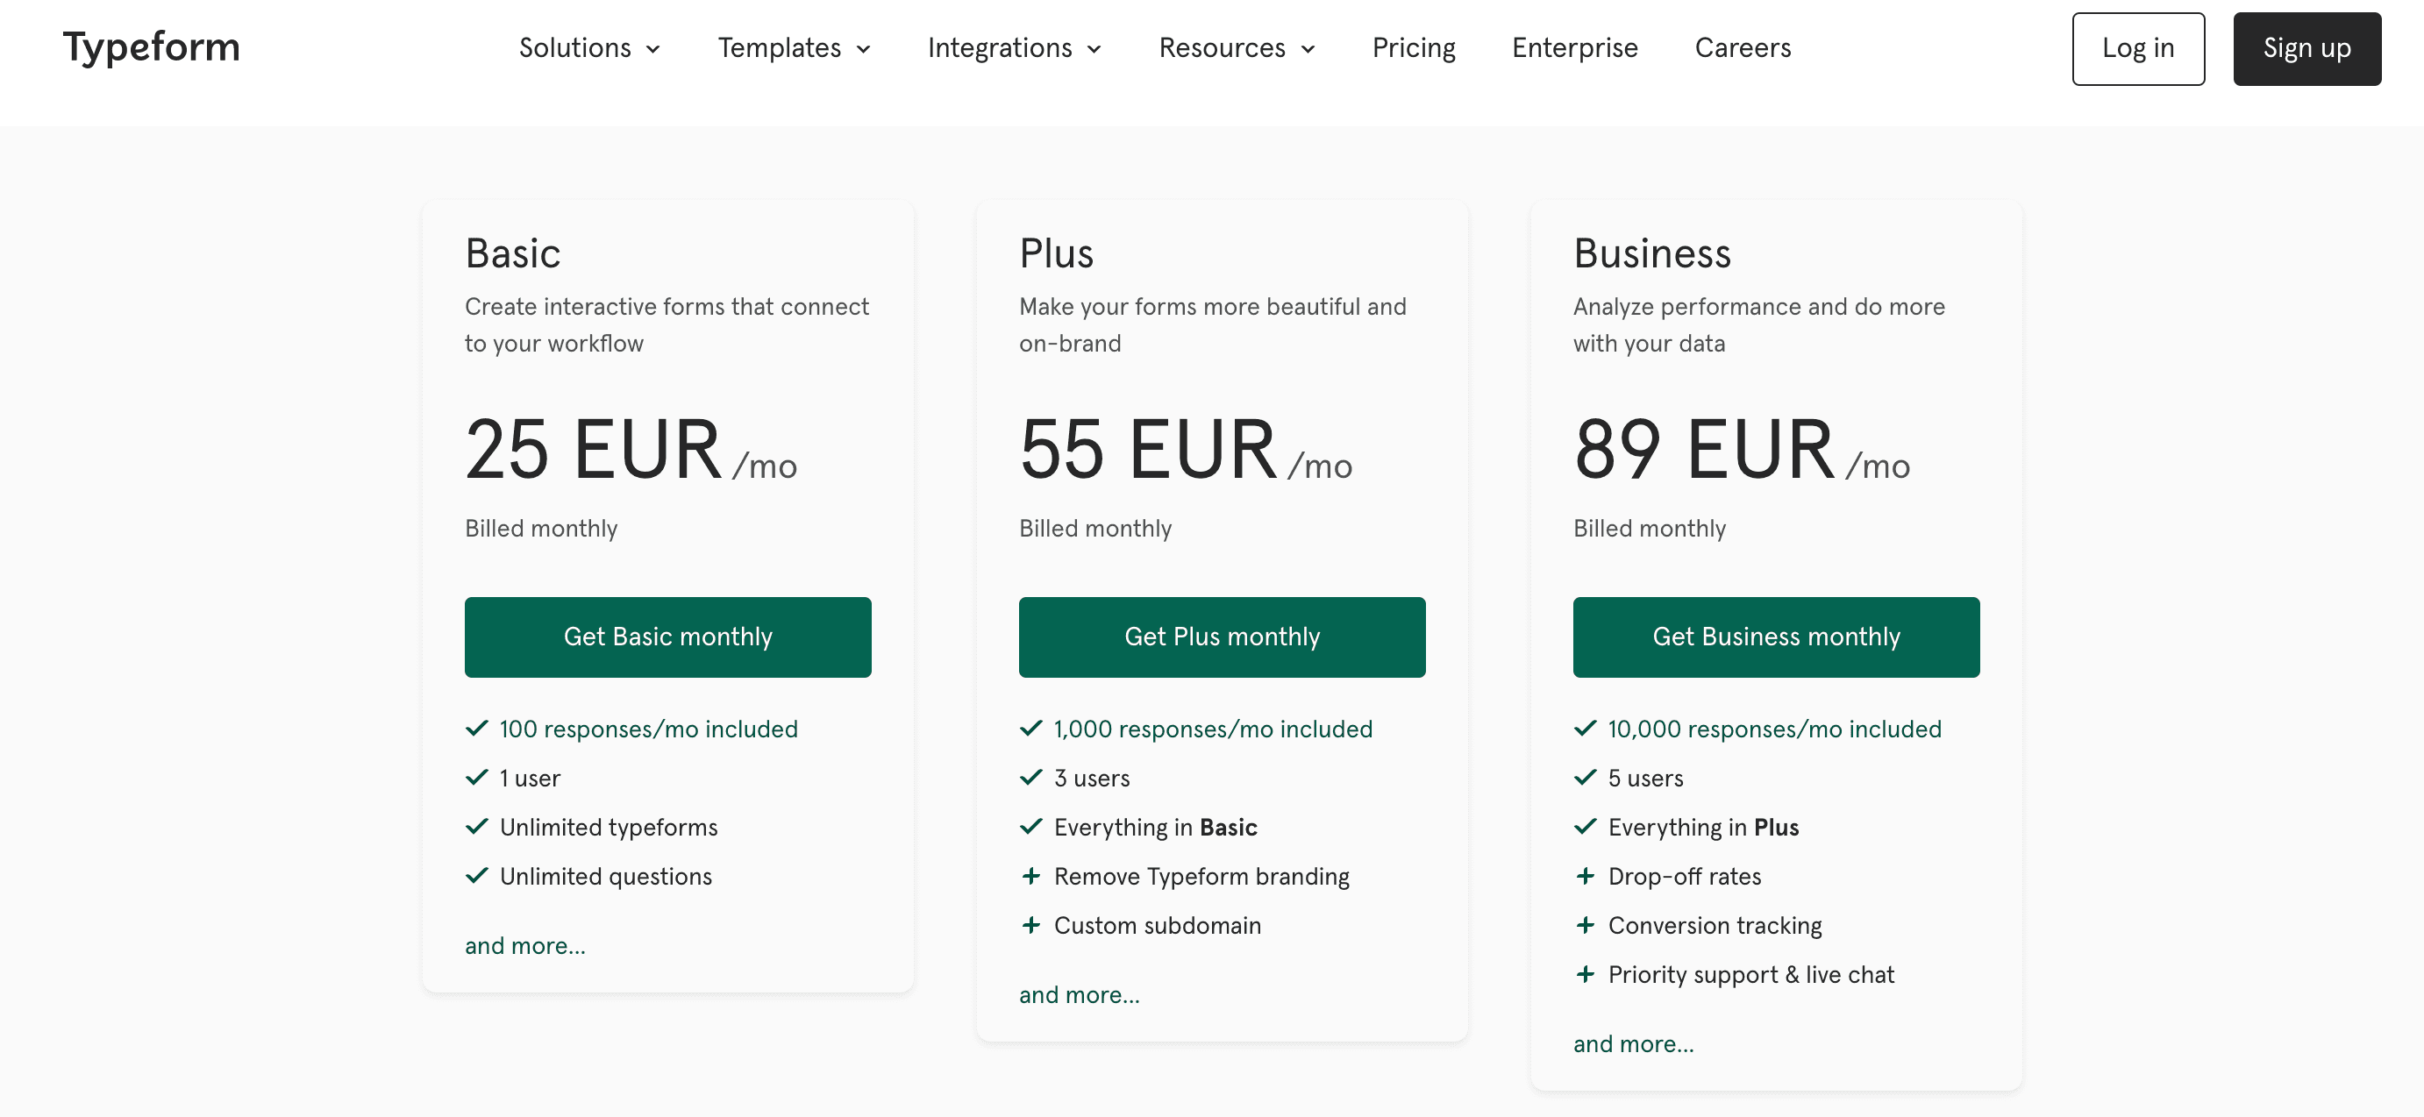Click Log in
Viewport: 2424px width, 1117px height.
[x=2138, y=48]
